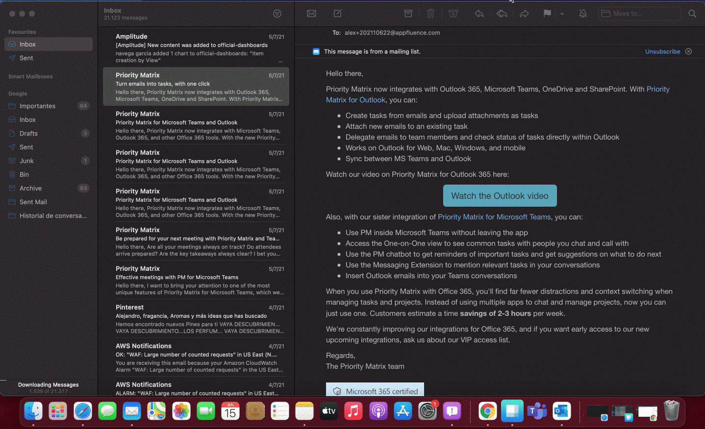
Task: Open Google Chrome from the Dock
Action: 487,411
